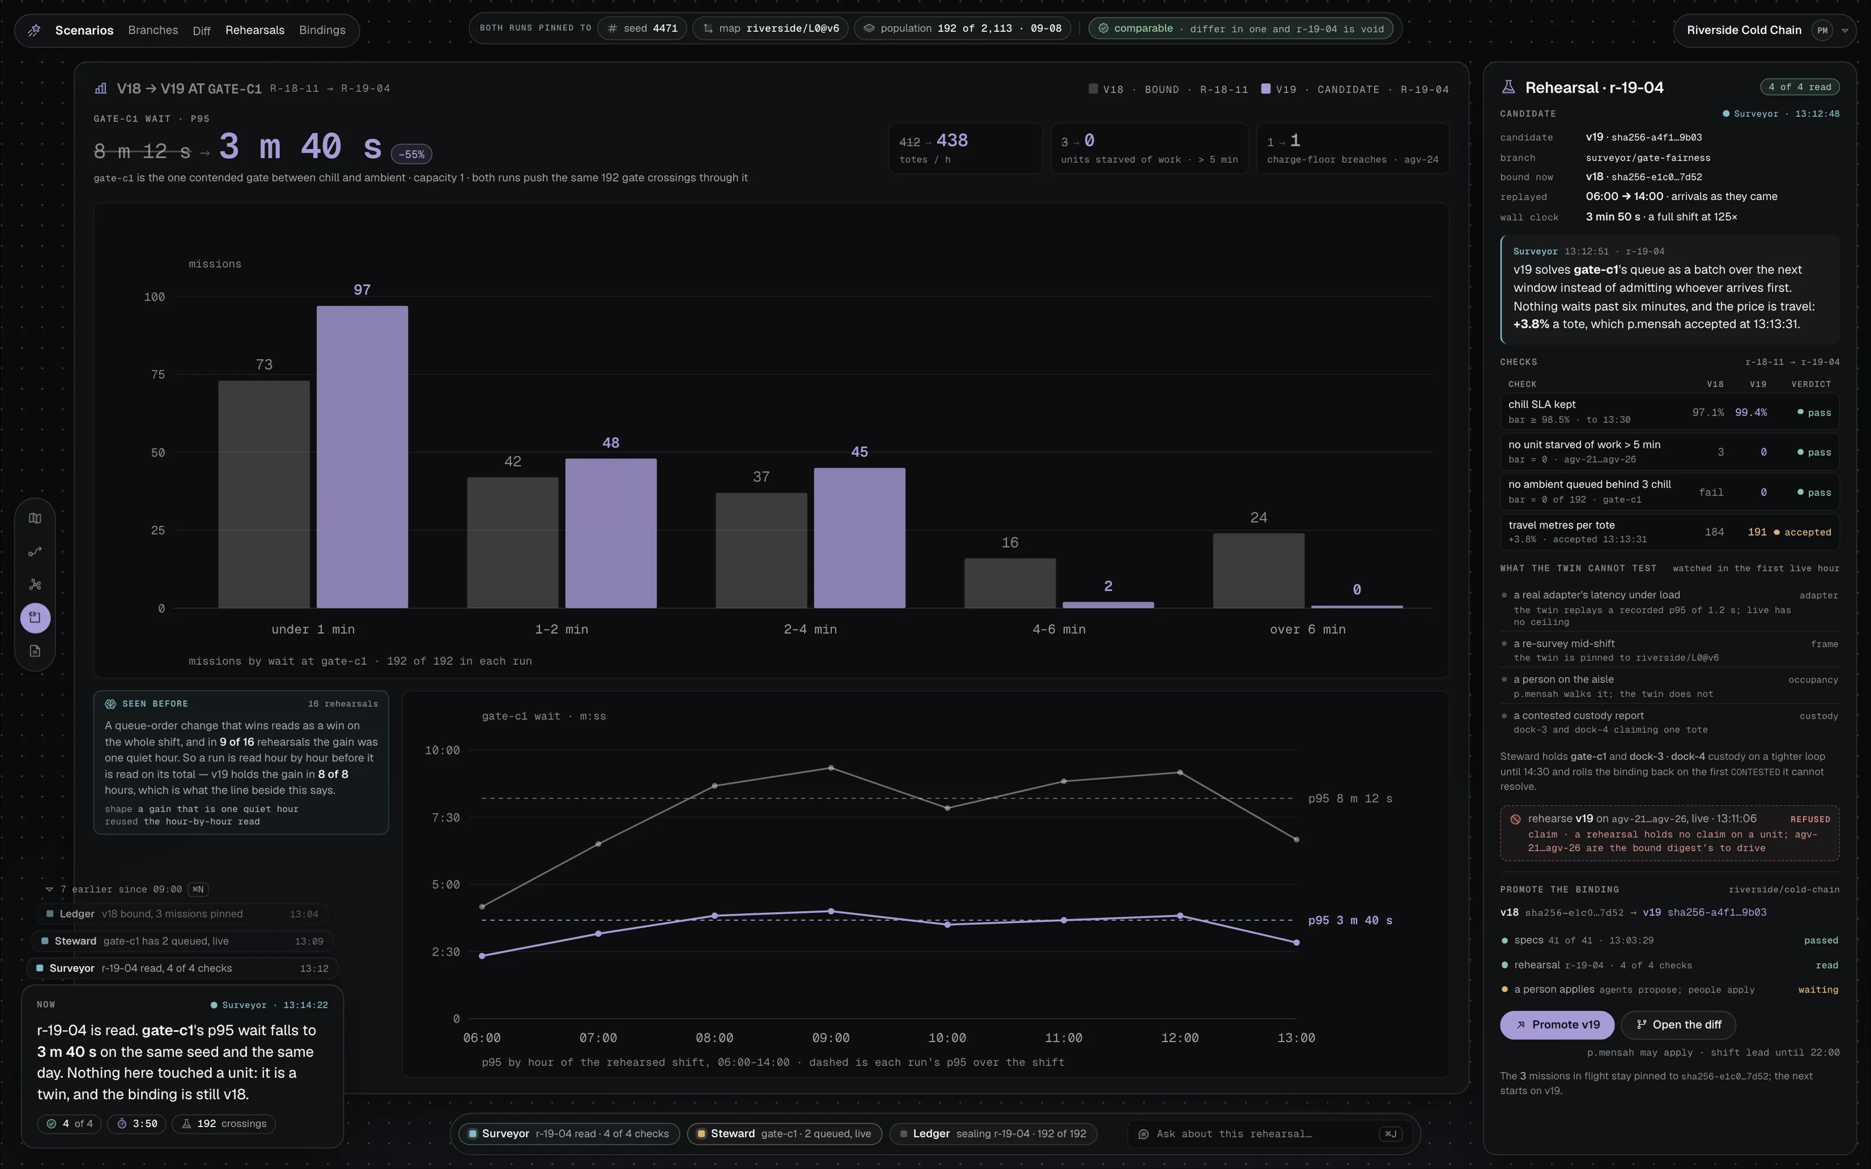Click the 09:00 point on the v19 line
Viewport: 1871px width, 1169px height.
(x=831, y=912)
